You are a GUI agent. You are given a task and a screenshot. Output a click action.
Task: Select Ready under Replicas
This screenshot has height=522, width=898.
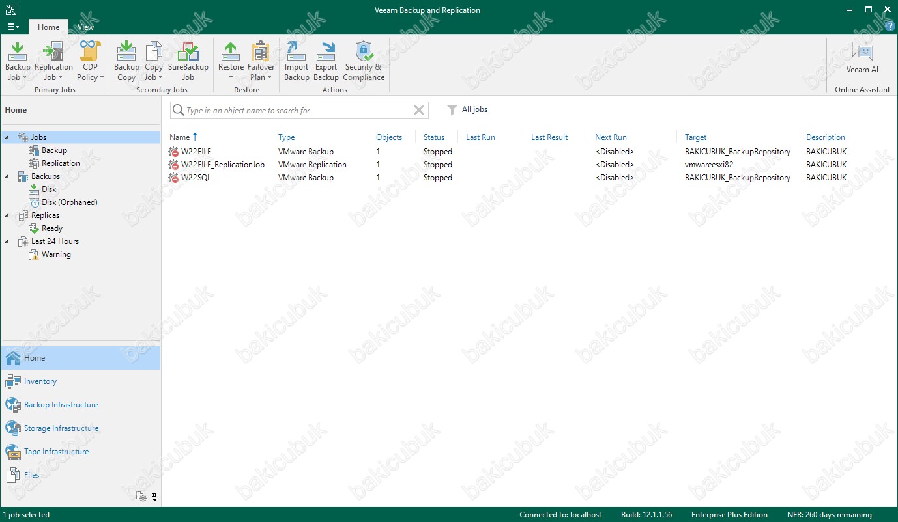coord(51,228)
